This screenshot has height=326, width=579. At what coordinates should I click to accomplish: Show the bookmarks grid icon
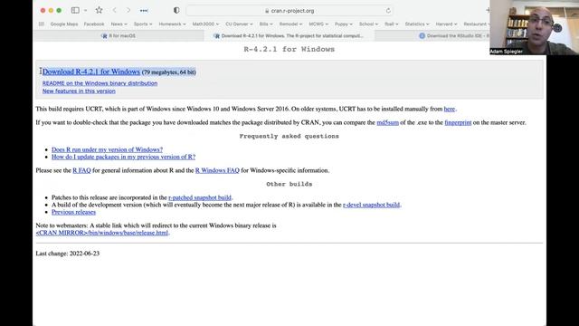[42, 24]
